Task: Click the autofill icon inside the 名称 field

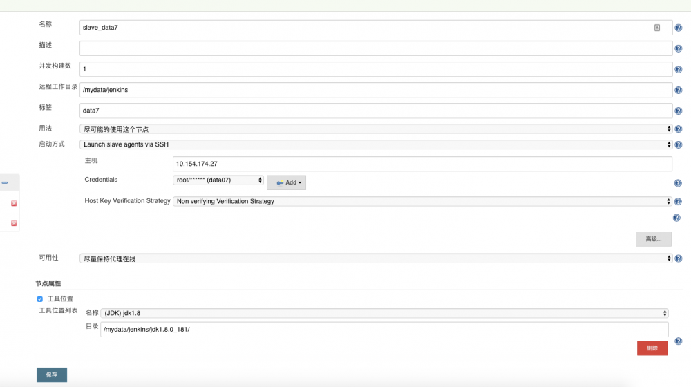Action: (657, 28)
